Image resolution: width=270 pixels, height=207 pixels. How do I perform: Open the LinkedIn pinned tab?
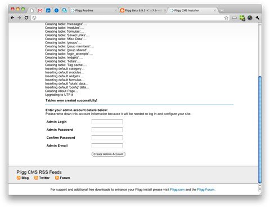[x=48, y=10]
